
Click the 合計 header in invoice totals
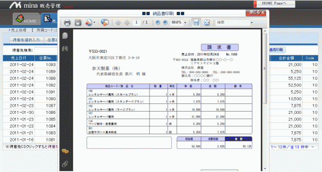point(238,139)
